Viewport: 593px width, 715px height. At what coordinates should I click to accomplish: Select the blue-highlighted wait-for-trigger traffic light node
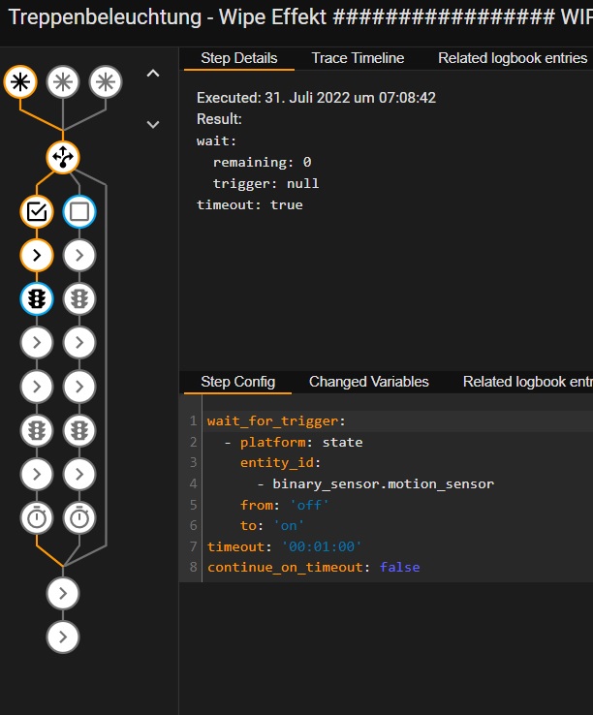(37, 299)
